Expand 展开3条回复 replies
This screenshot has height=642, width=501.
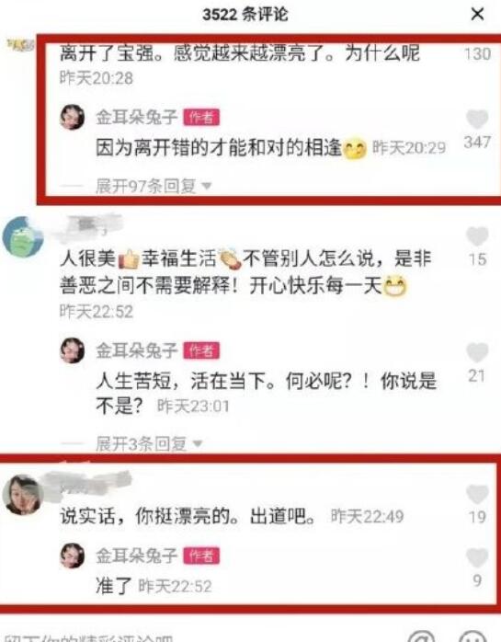(x=149, y=443)
